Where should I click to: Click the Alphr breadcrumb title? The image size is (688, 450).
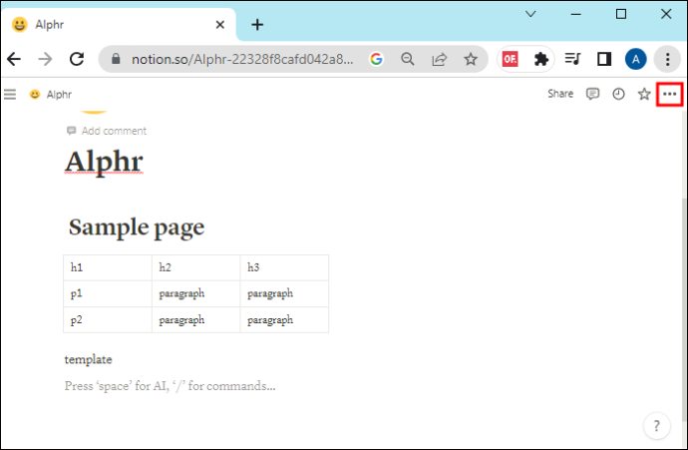pos(59,95)
